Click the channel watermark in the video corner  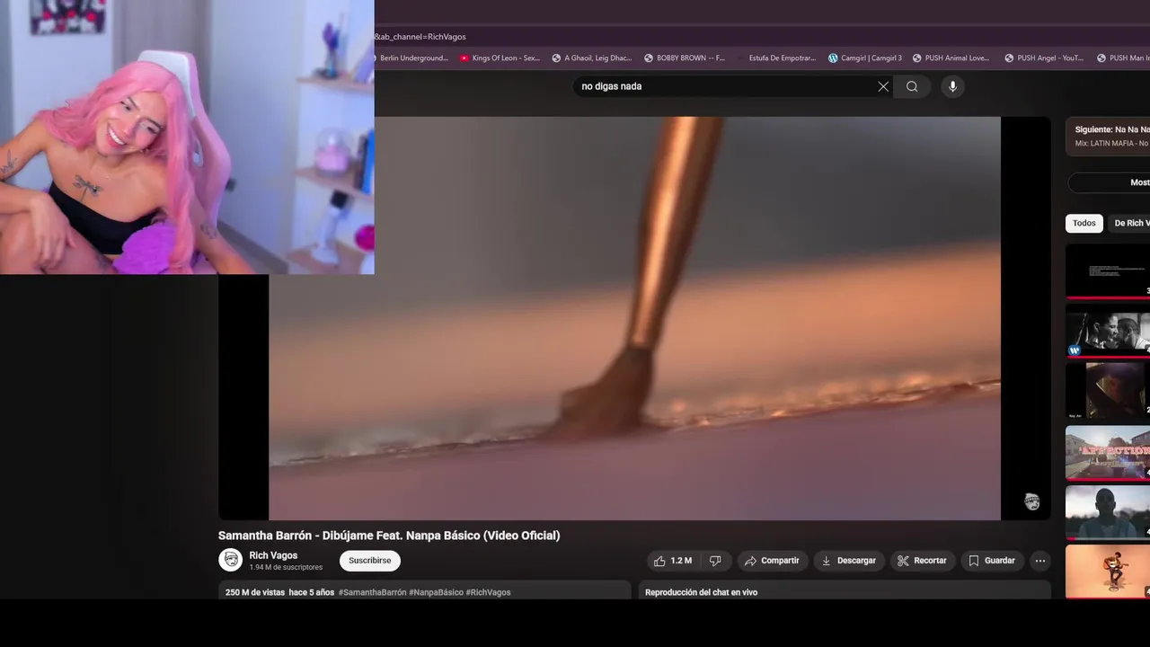click(x=1031, y=501)
